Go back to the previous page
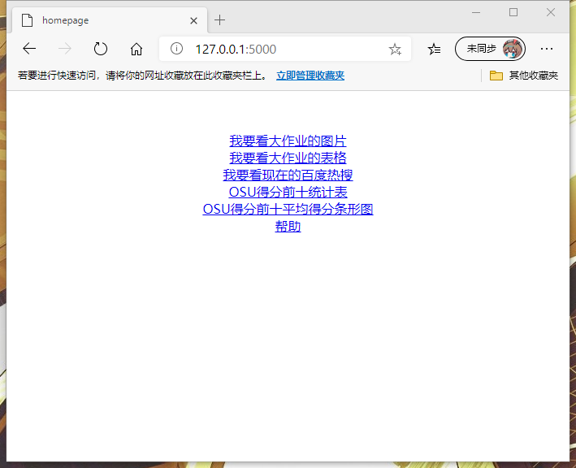576x468 pixels. (29, 49)
